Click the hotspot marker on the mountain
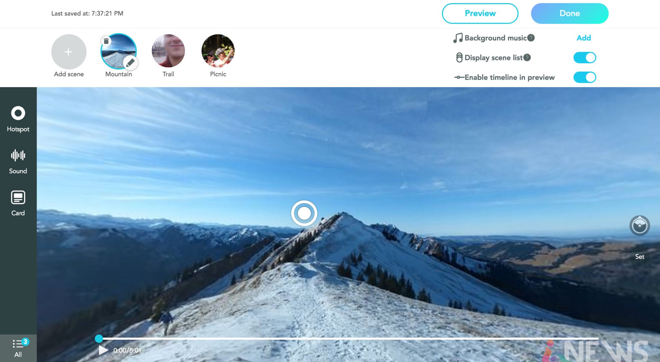The height and width of the screenshot is (362, 660). pyautogui.click(x=304, y=213)
